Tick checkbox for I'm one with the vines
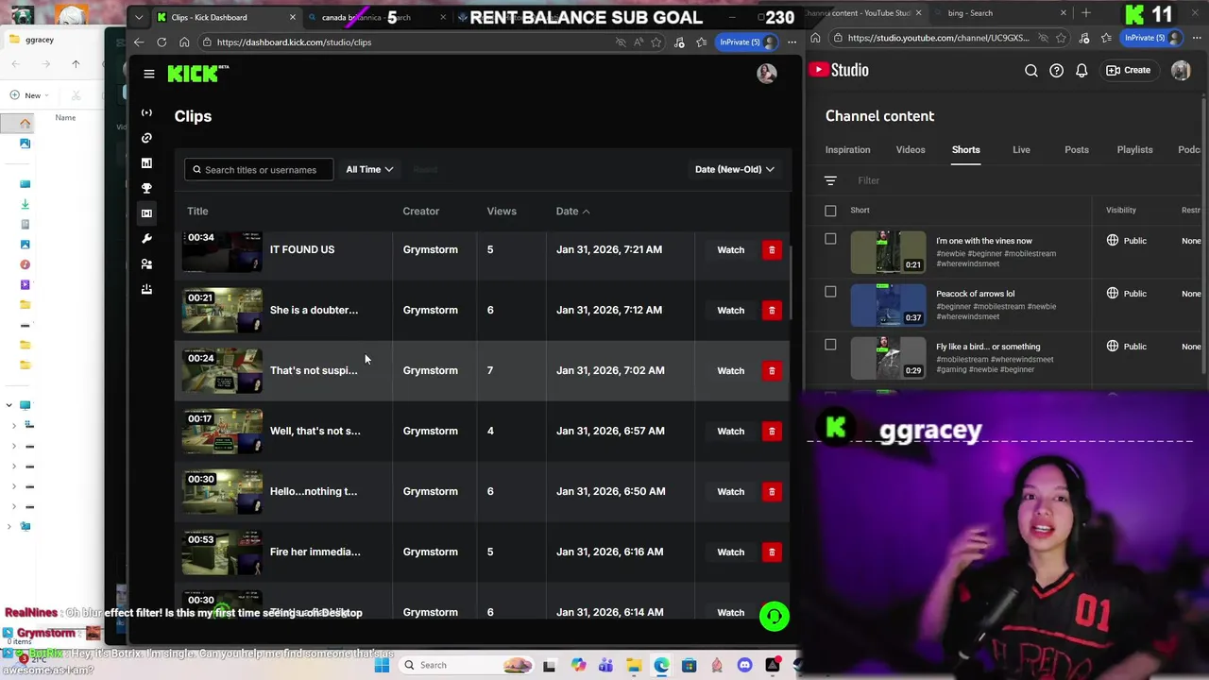 point(830,239)
